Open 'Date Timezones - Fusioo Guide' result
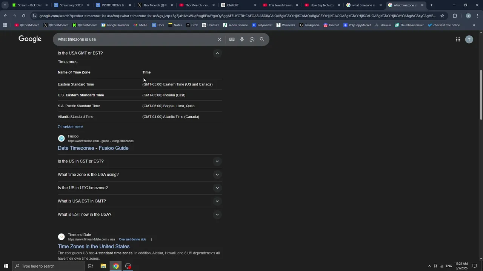Viewport: 483px width, 271px height. click(x=93, y=148)
